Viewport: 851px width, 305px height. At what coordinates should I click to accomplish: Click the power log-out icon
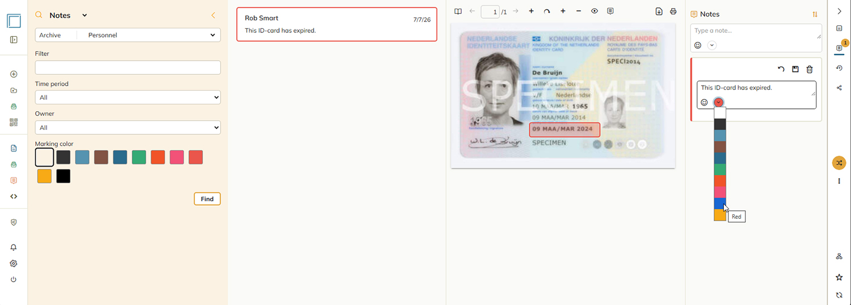14,279
